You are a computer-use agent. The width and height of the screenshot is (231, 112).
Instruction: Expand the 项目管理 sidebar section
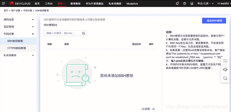(x=18, y=27)
